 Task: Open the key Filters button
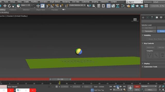151,90
